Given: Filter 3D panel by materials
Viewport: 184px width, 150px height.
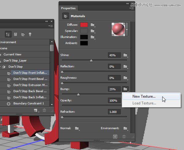Looking at the screenshot, I should point(23,34).
